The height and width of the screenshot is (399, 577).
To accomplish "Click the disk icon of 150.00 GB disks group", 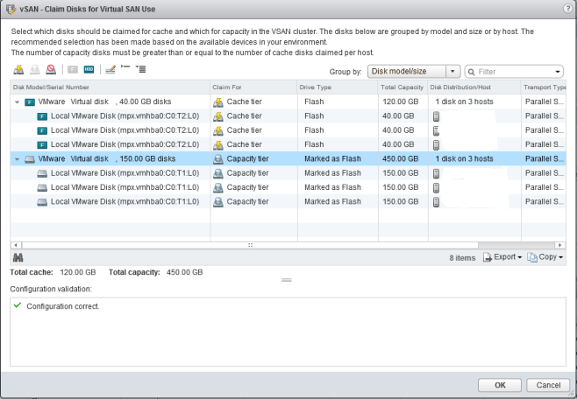I will tap(30, 159).
